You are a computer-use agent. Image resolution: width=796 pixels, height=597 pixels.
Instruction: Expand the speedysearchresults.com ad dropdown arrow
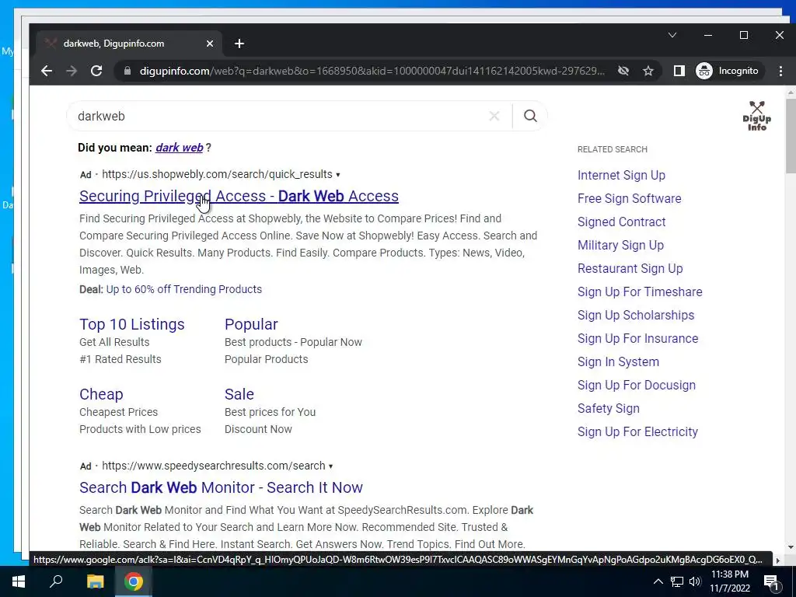pos(330,466)
